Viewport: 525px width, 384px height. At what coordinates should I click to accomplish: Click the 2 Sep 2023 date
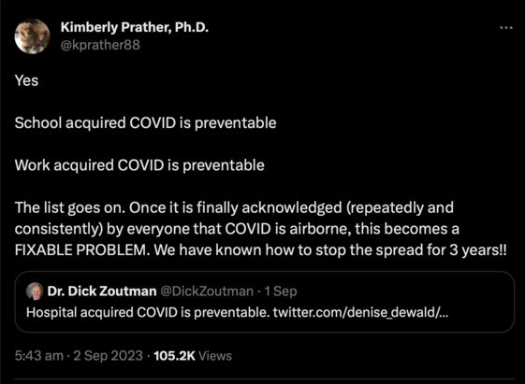pyautogui.click(x=109, y=356)
